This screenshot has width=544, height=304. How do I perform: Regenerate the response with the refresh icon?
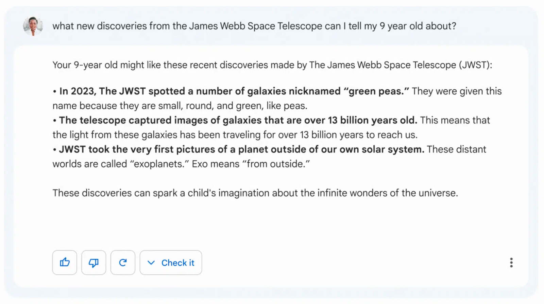123,263
